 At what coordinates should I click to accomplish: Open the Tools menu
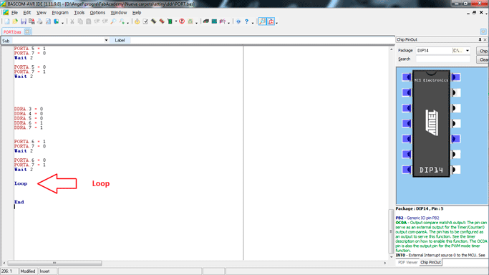pos(79,13)
